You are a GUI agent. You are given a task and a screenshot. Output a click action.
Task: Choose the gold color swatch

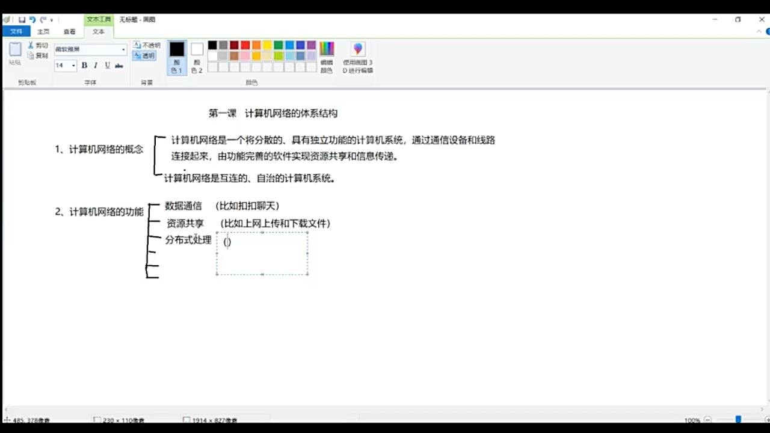[x=256, y=56]
